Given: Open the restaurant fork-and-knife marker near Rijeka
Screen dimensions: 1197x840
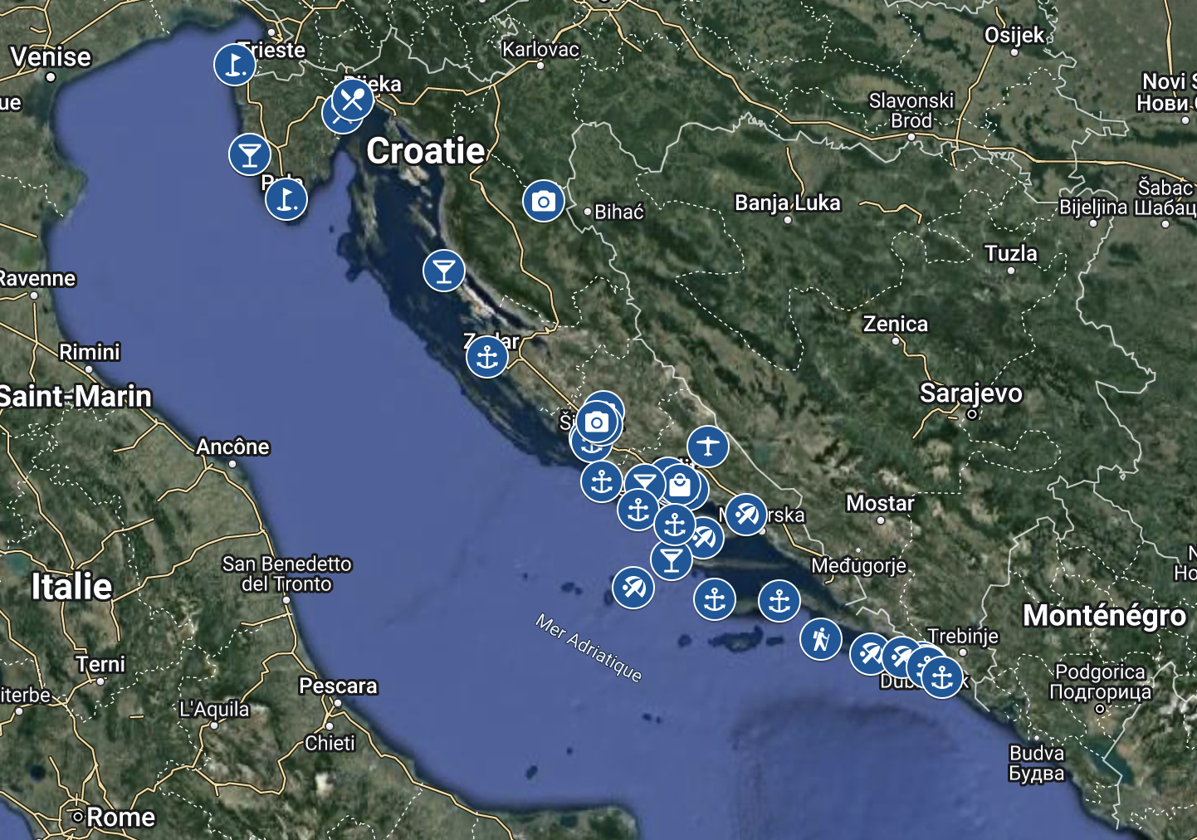Looking at the screenshot, I should tap(353, 100).
